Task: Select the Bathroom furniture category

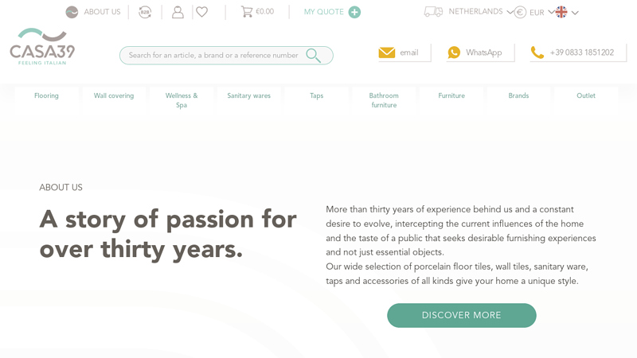Action: click(384, 100)
